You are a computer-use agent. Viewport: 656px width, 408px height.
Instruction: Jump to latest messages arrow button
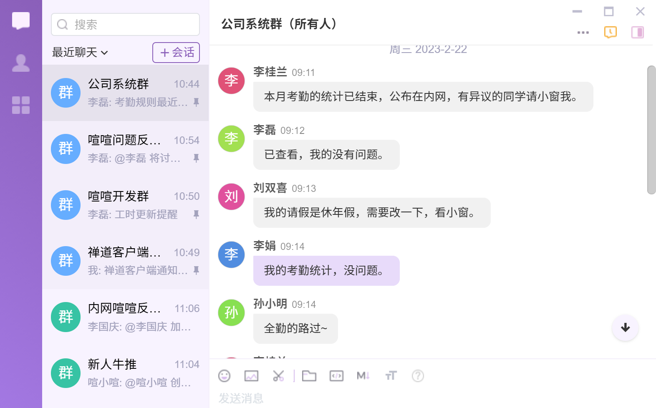click(625, 327)
